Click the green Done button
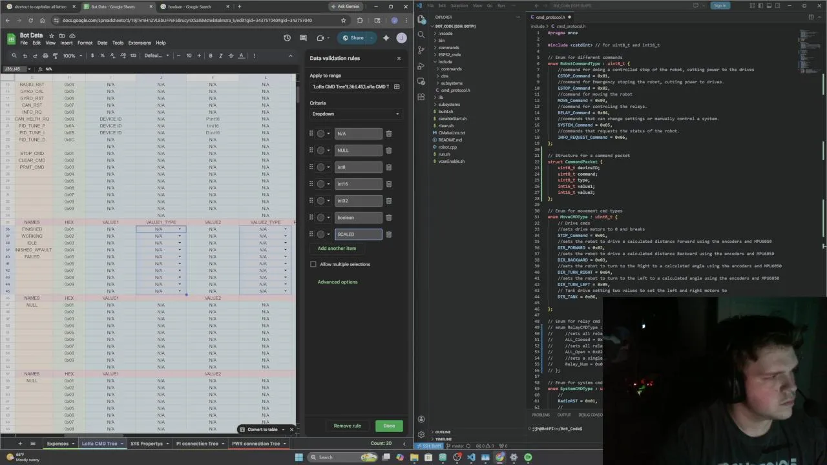Screen dimensions: 827x465 click(389, 426)
